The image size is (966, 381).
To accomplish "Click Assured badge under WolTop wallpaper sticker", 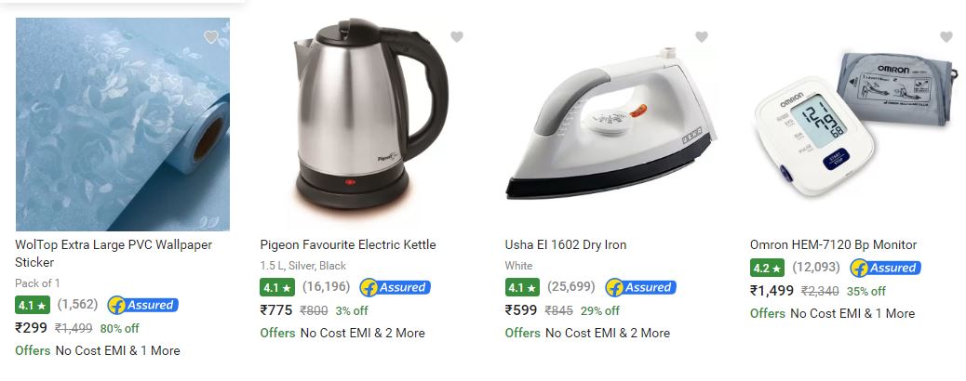I will pos(143,305).
